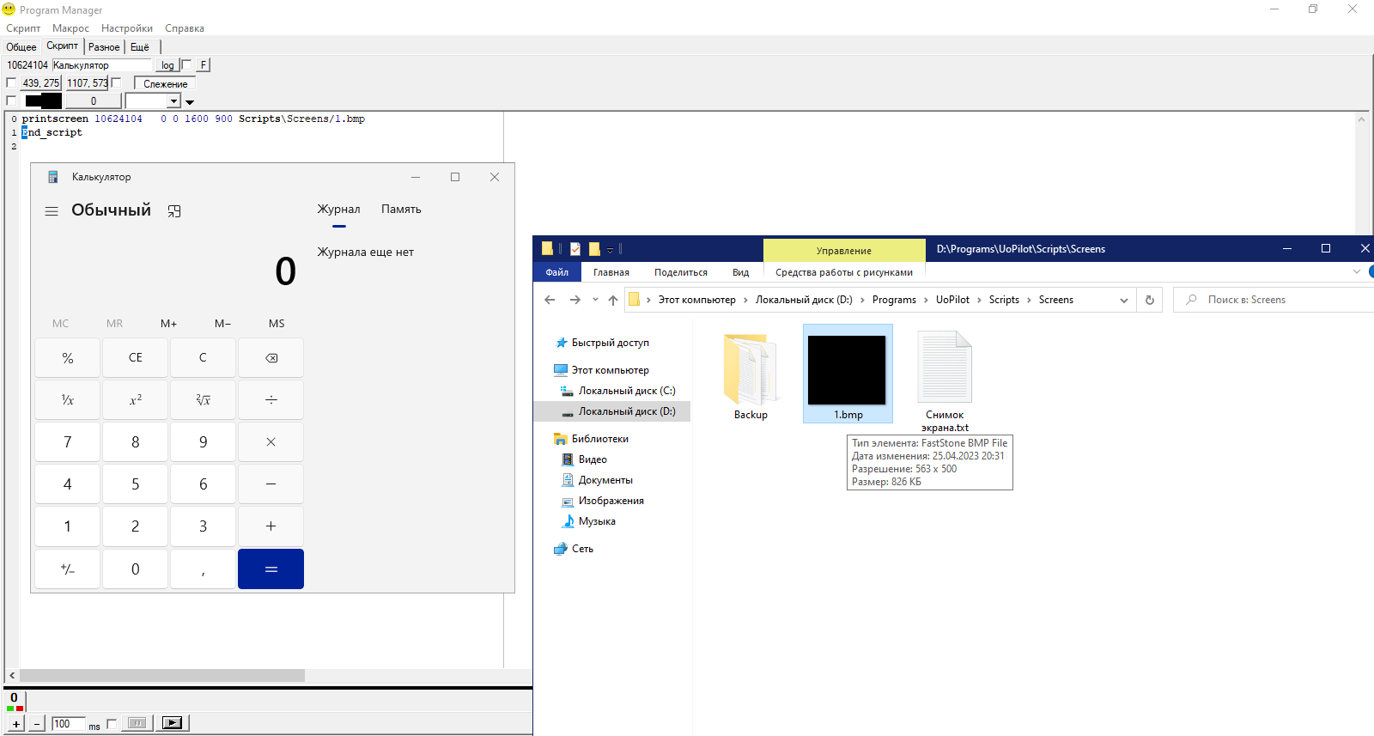
Task: Switch to the Разное tab
Action: pyautogui.click(x=104, y=47)
